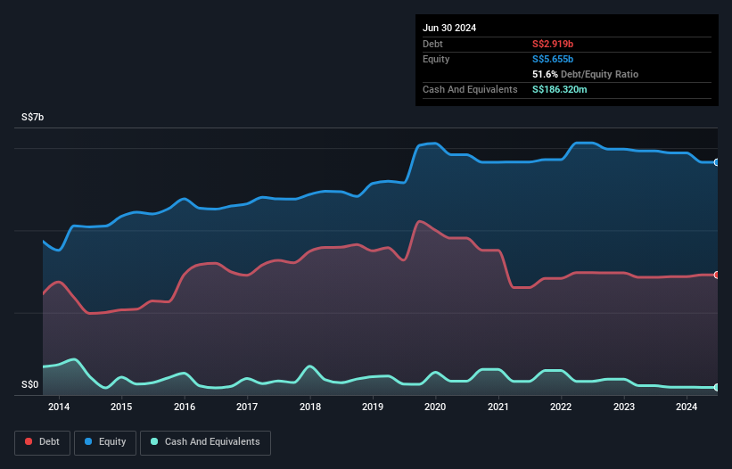732x469 pixels.
Task: Click the 2020 x-axis label
Action: coord(435,407)
